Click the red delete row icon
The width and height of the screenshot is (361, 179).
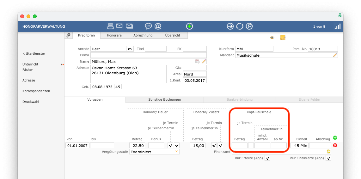click(x=335, y=145)
